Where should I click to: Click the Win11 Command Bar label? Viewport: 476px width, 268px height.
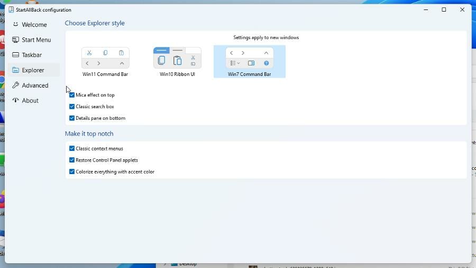point(105,74)
